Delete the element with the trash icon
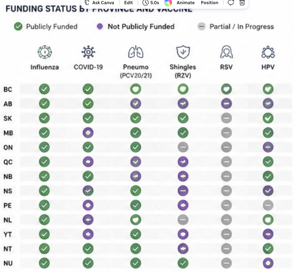 click(x=242, y=3)
